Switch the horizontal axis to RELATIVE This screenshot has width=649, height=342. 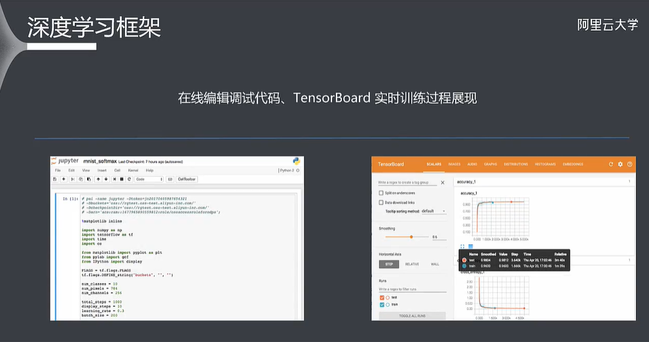coord(412,264)
